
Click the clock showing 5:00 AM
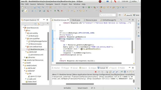tap(125, 1)
